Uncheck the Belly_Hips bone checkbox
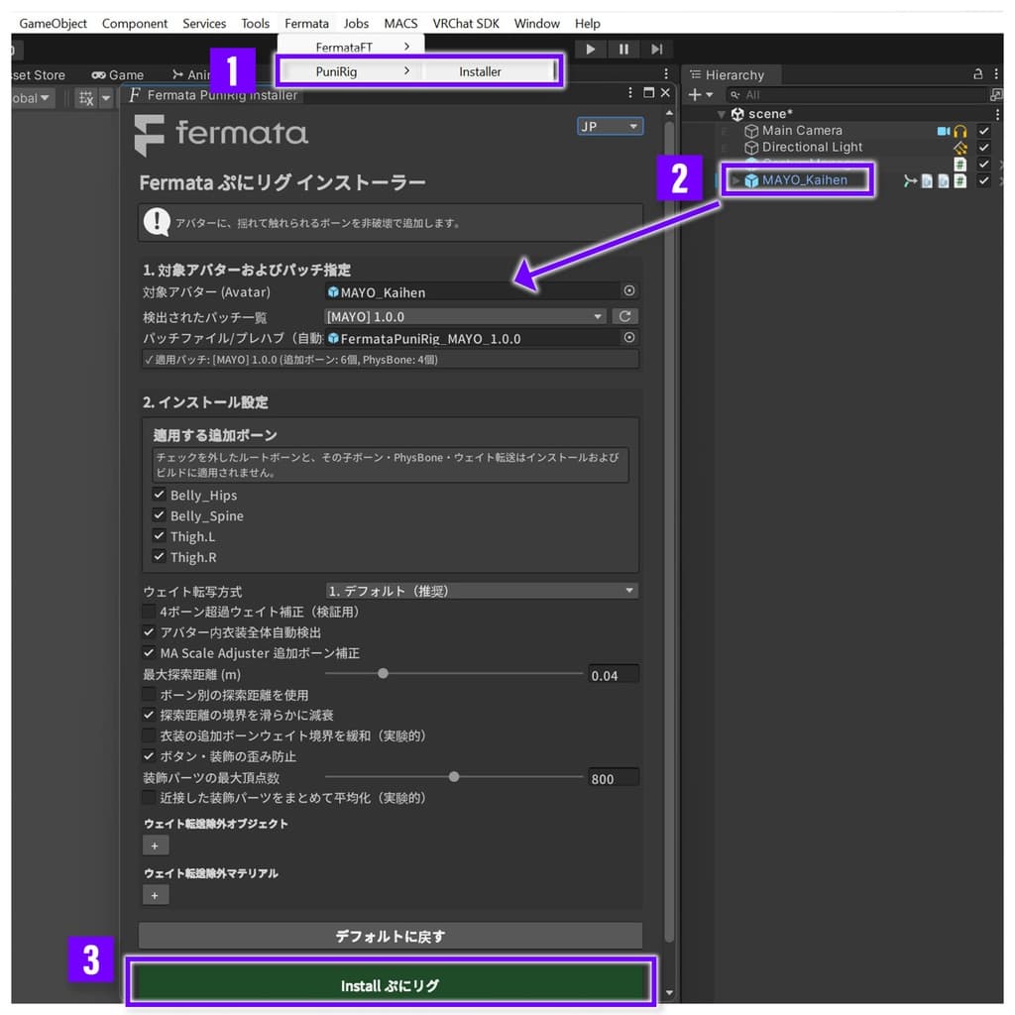This screenshot has height=1015, width=1015. tap(159, 495)
